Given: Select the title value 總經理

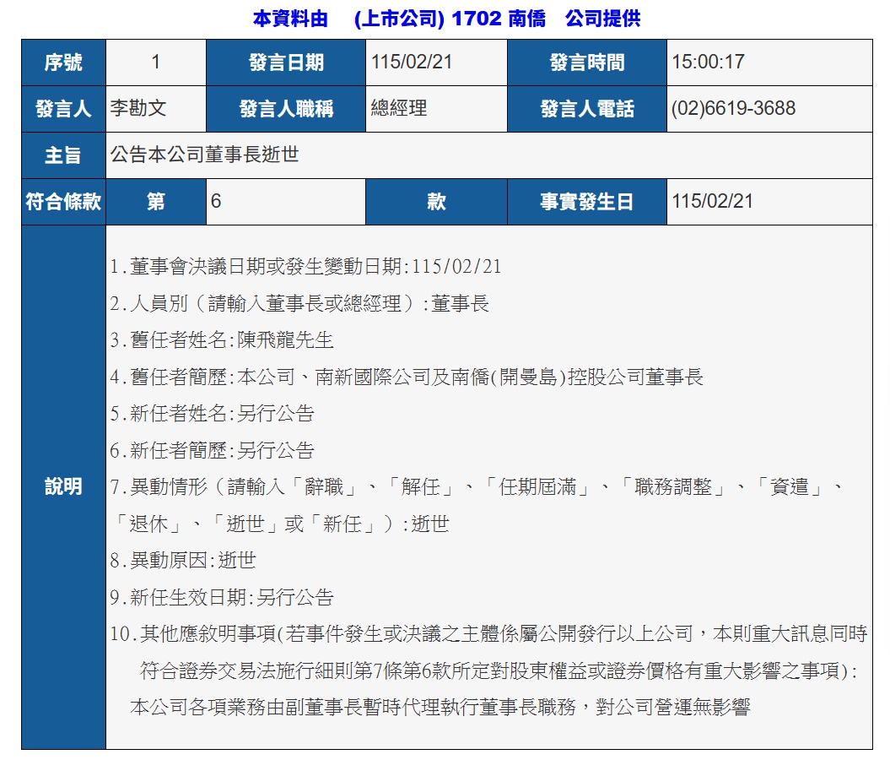Looking at the screenshot, I should (399, 108).
